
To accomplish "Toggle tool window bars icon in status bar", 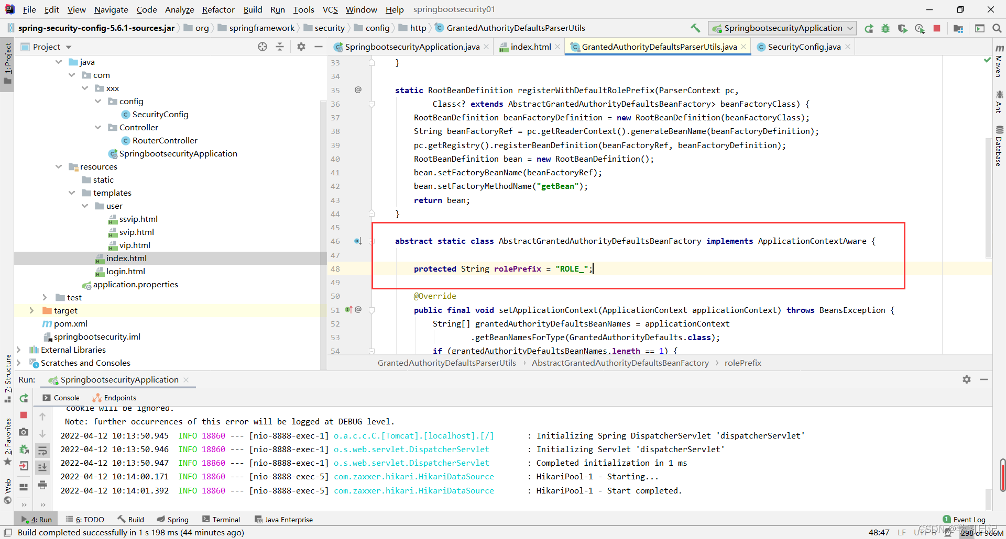I will click(x=8, y=533).
